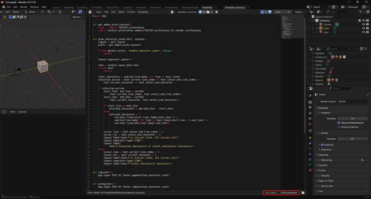Collapse the Sampling panel
The width and height of the screenshot is (371, 199).
click(x=323, y=108)
